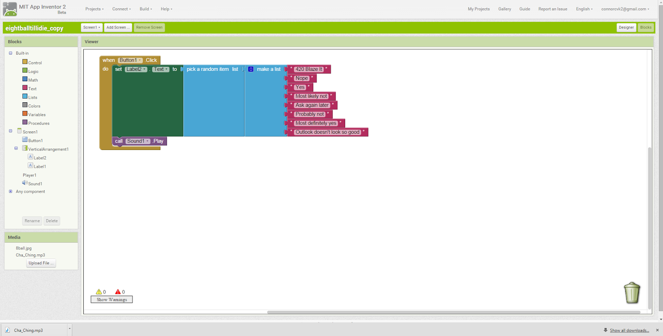
Task: Click the Button1 component icon in tree
Action: pos(25,140)
